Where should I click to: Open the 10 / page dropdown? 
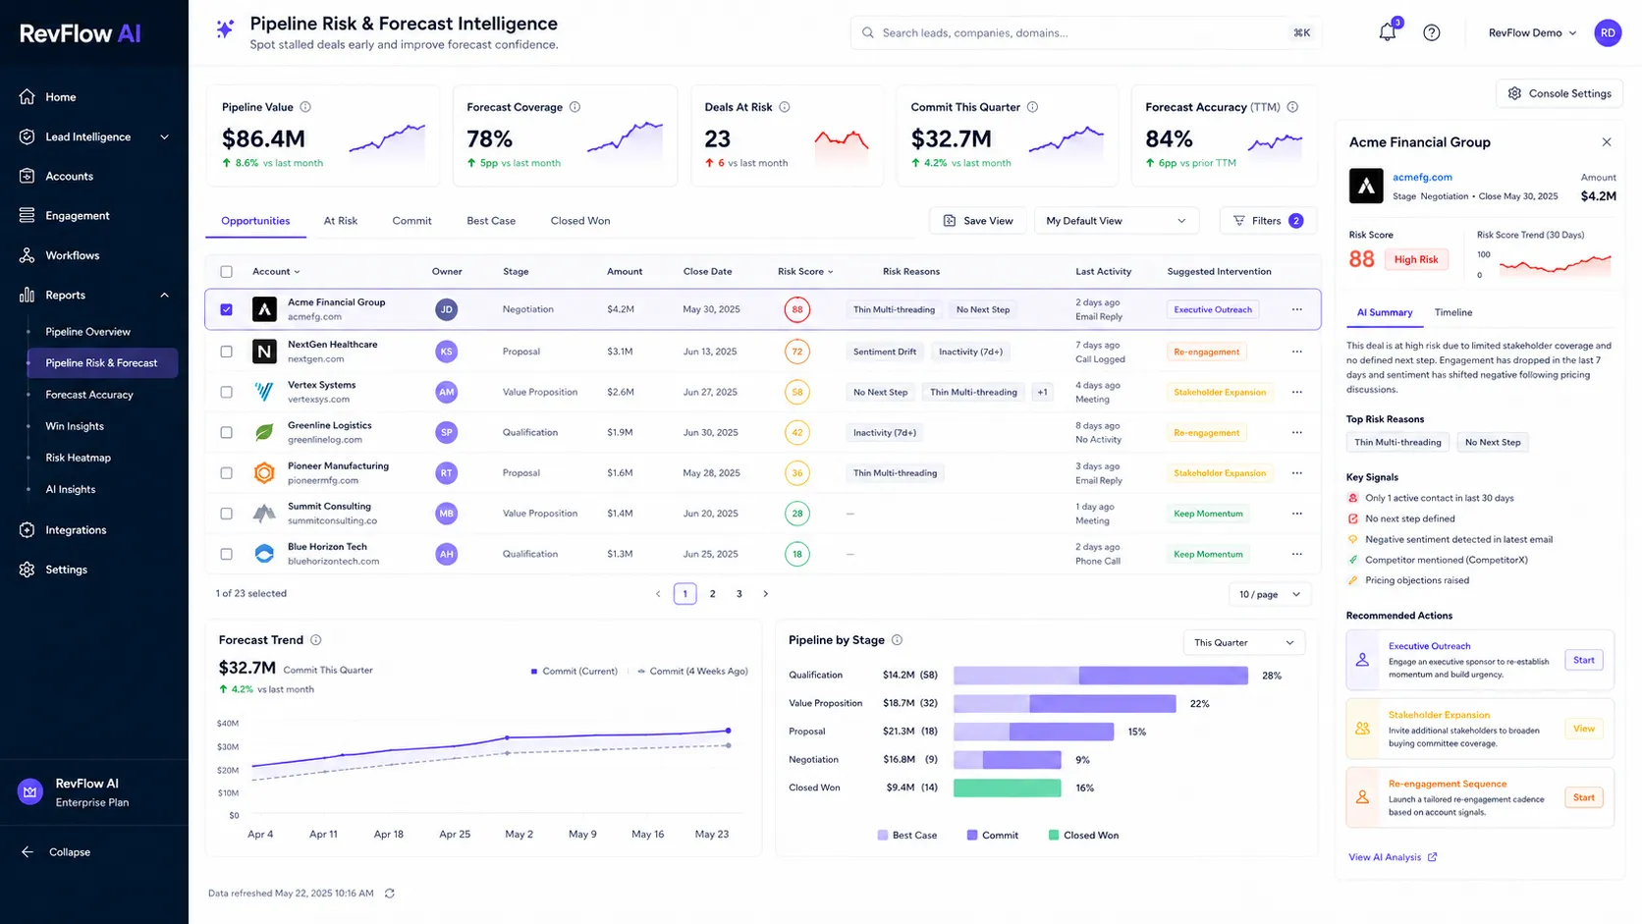point(1270,594)
